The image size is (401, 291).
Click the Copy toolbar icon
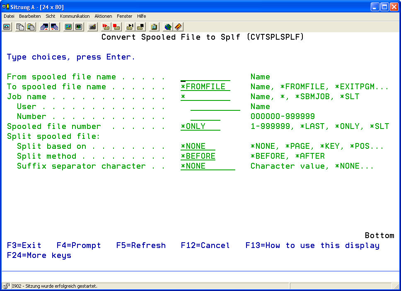pyautogui.click(x=20, y=27)
